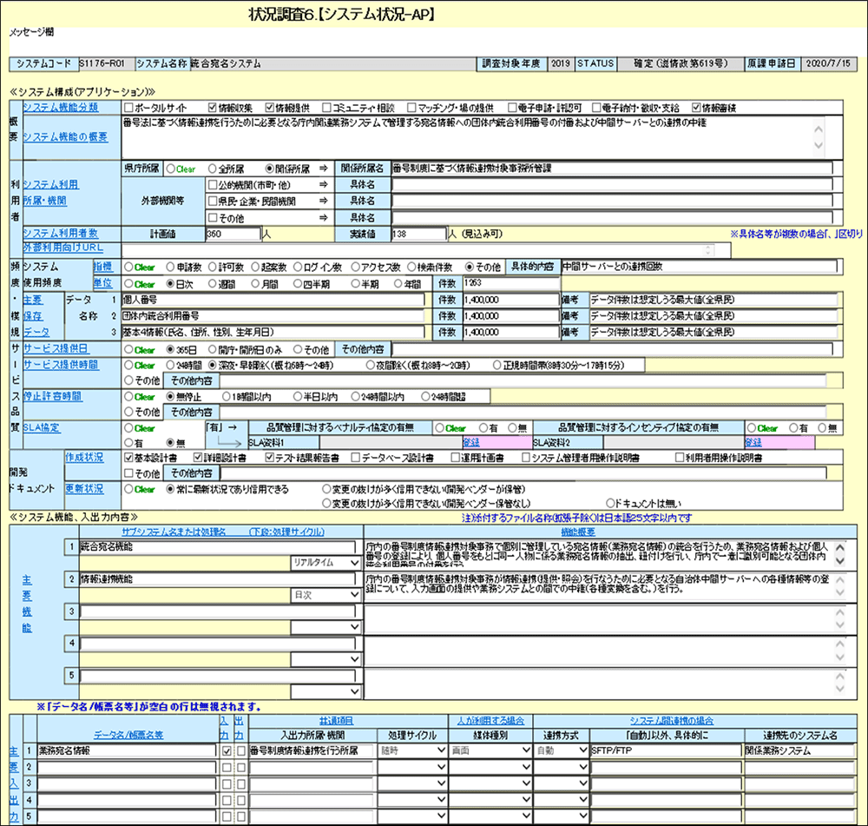The height and width of the screenshot is (826, 868).
Task: Open the 自動 連携方式 dropdown
Action: click(x=562, y=750)
